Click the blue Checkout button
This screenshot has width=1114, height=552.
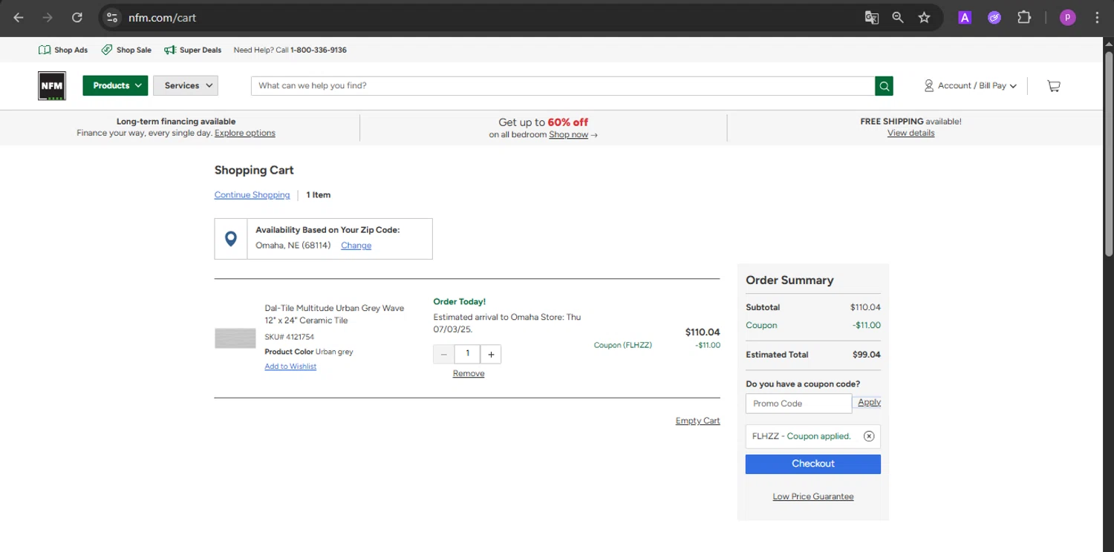coord(812,464)
